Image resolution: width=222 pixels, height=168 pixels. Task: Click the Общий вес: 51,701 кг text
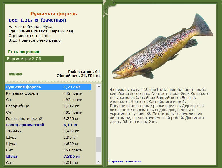click(78, 76)
